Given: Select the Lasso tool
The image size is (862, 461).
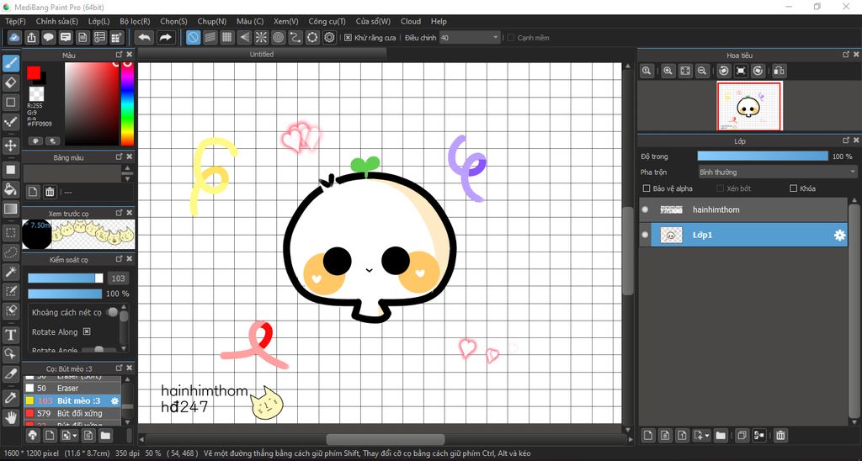Looking at the screenshot, I should (10, 252).
